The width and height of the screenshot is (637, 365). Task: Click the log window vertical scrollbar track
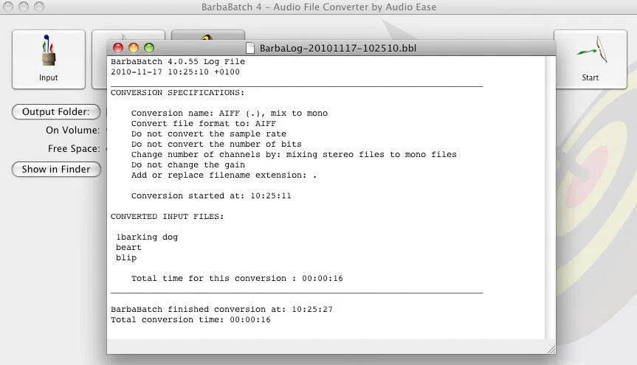(x=551, y=199)
